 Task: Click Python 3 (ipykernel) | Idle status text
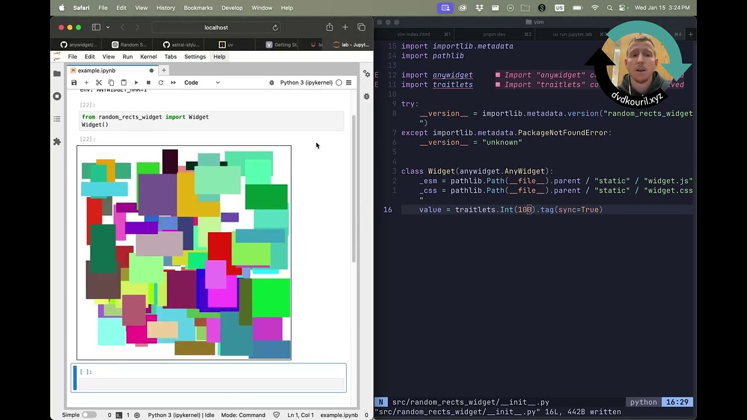[181, 415]
